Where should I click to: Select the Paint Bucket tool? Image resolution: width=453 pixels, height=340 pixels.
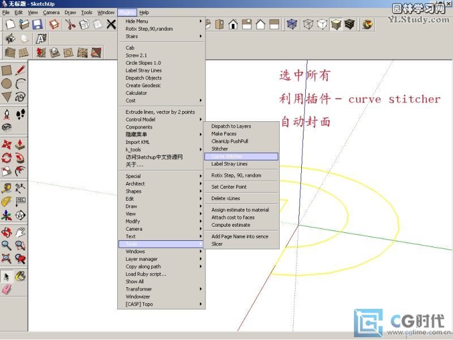click(x=20, y=277)
